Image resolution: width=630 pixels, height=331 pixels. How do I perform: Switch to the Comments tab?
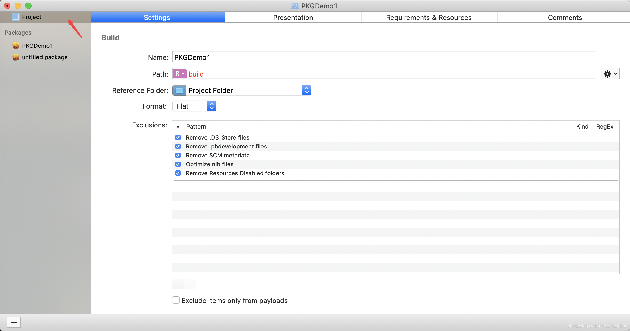point(564,17)
